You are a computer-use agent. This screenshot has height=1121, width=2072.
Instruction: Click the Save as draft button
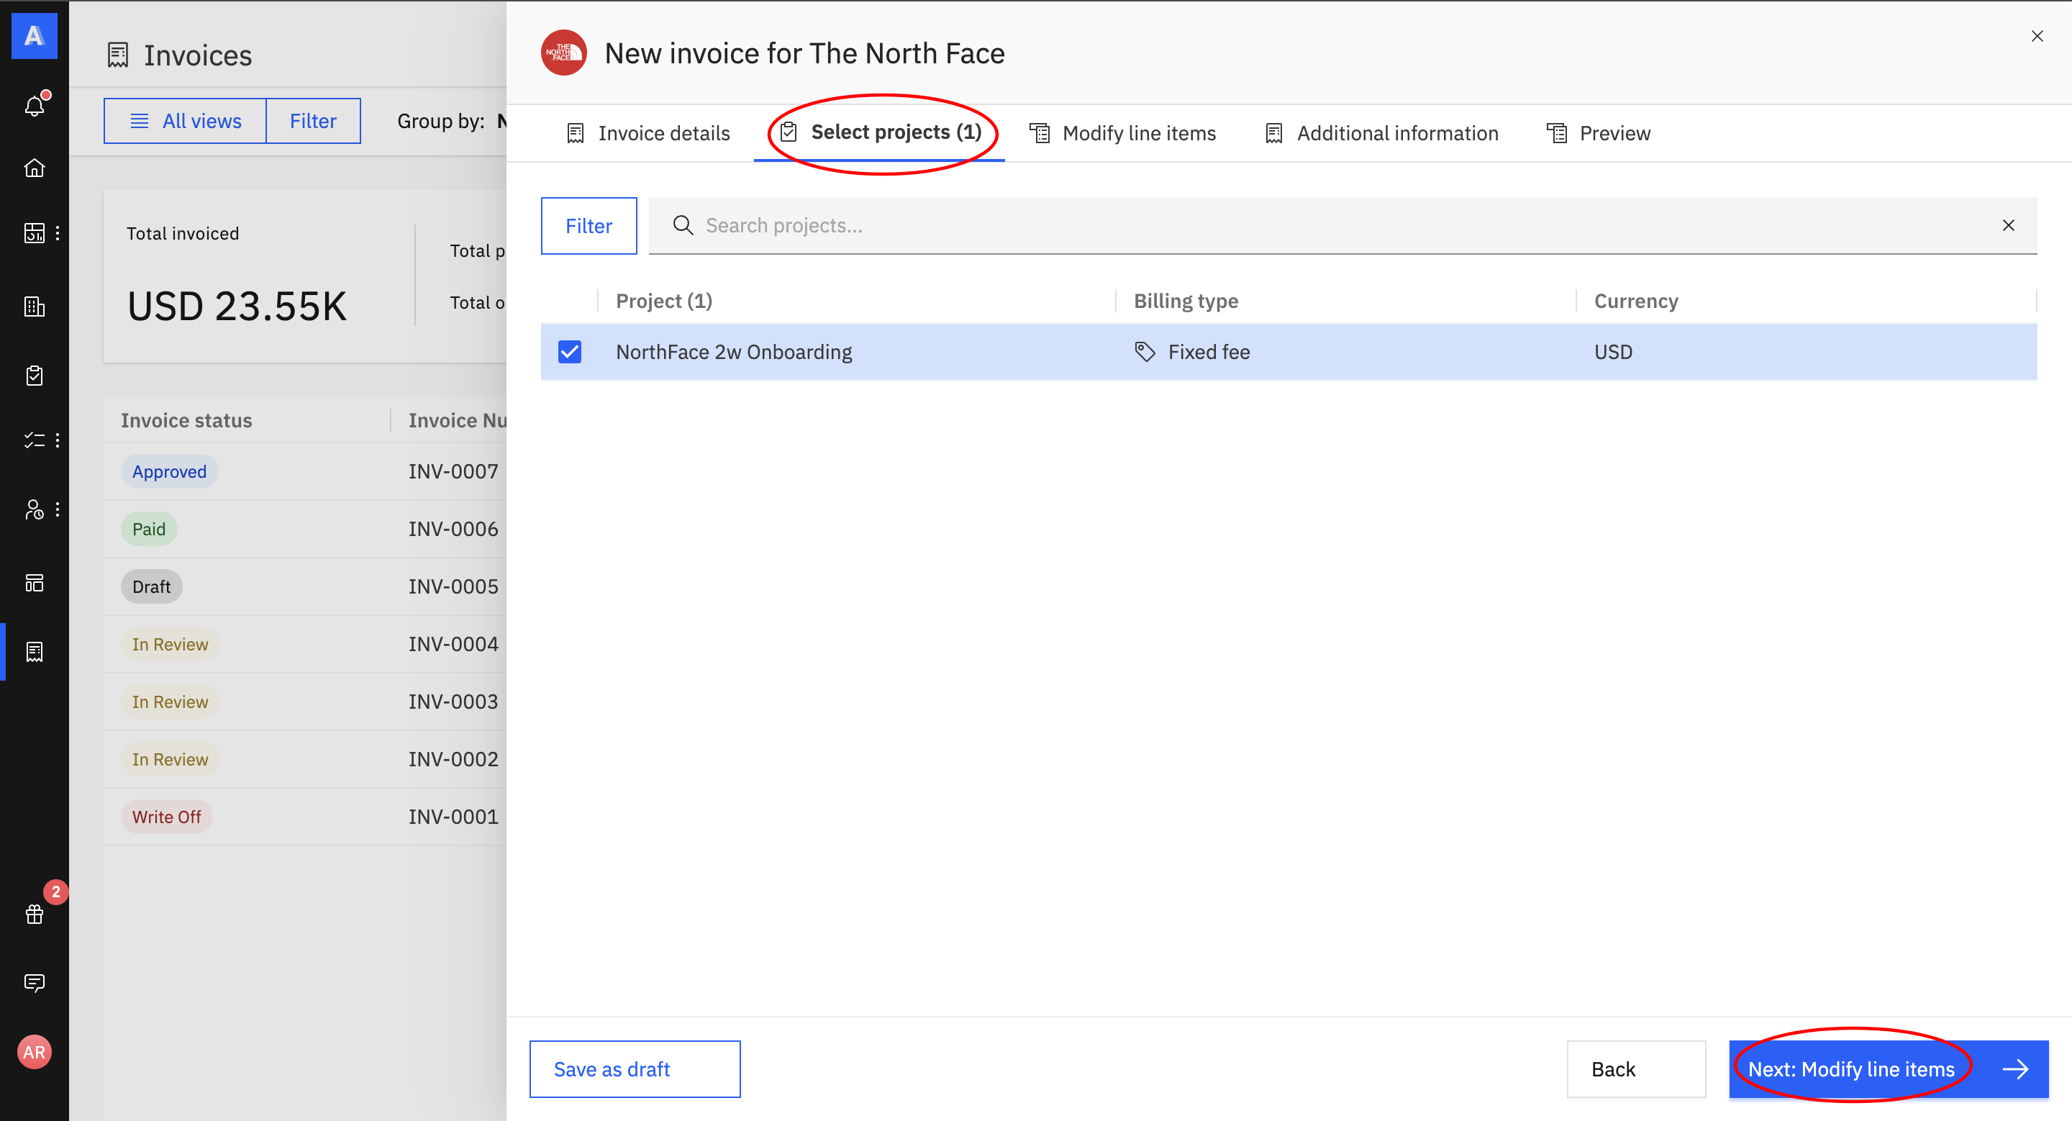click(x=634, y=1068)
